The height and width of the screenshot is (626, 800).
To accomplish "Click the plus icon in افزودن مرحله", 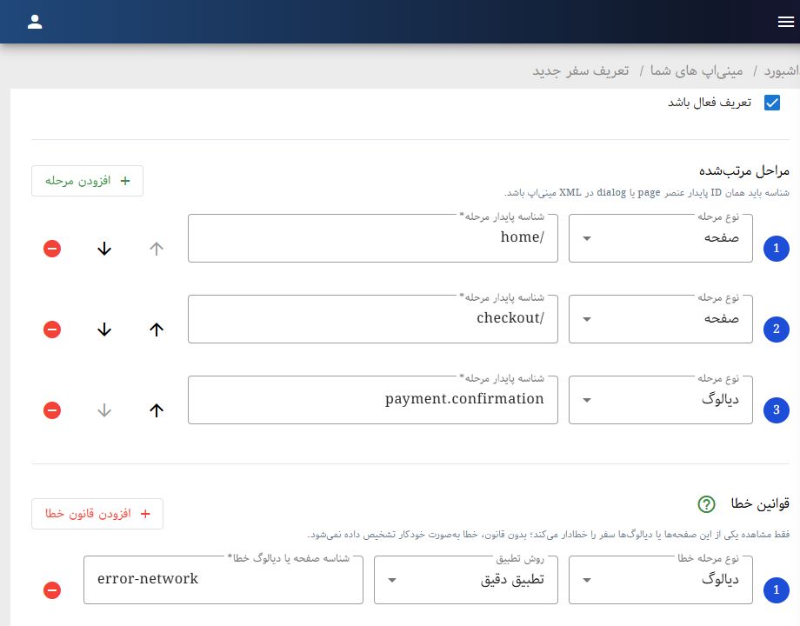I will 125,181.
